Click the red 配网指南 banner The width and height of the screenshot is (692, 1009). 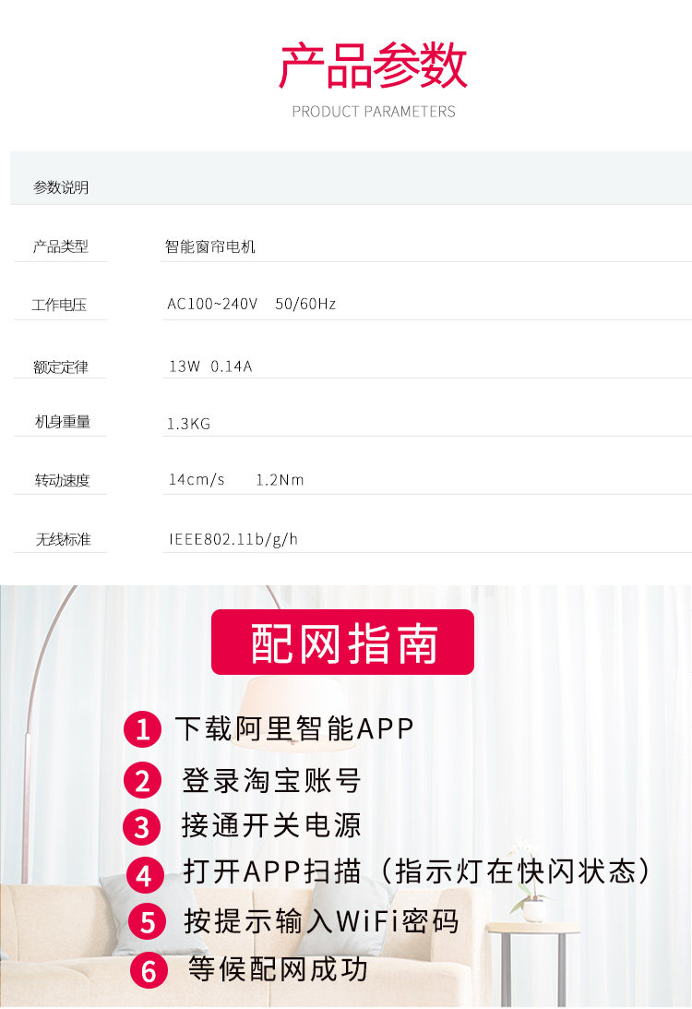coord(343,643)
